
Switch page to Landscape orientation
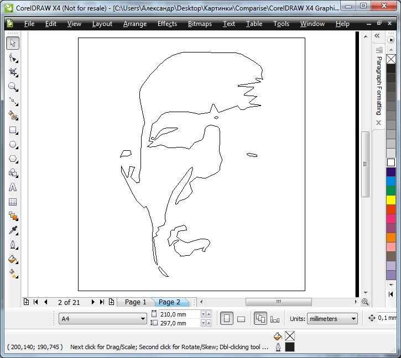241,319
